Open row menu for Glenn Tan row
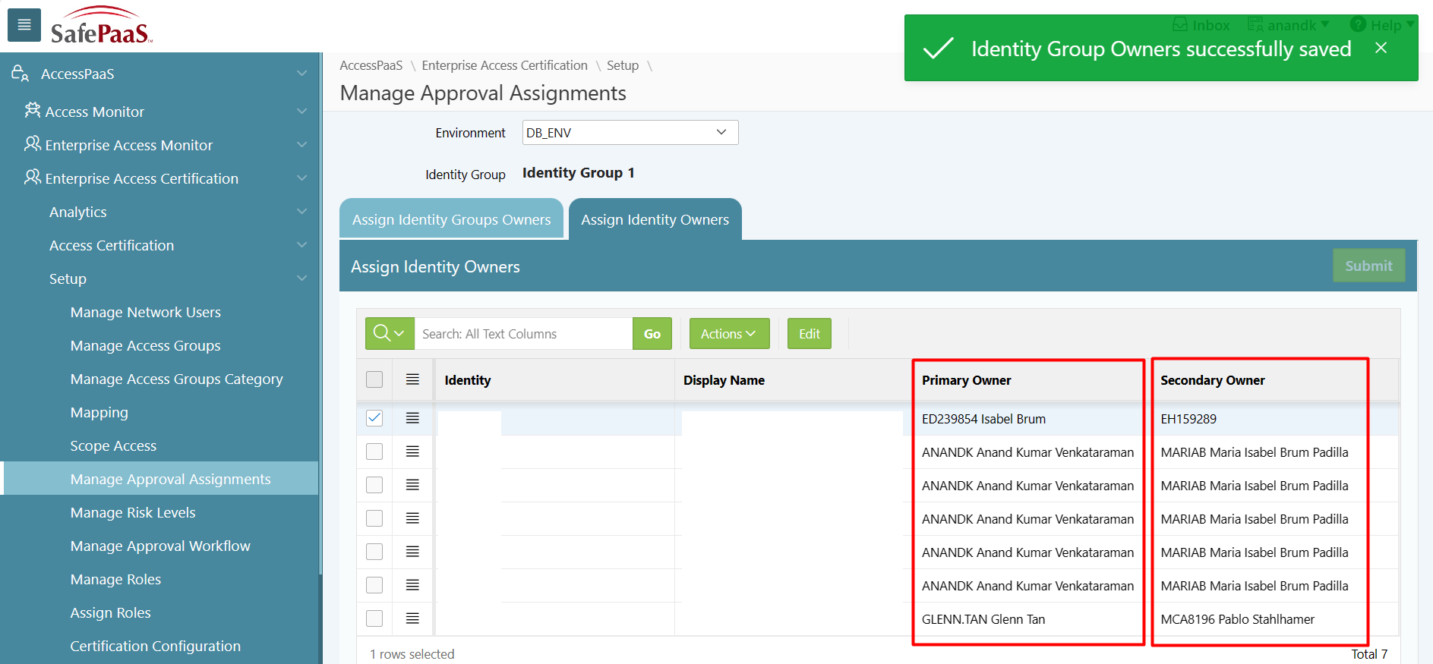This screenshot has width=1433, height=664. [x=412, y=618]
